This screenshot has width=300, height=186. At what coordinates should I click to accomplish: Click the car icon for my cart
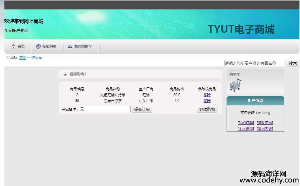(70, 46)
